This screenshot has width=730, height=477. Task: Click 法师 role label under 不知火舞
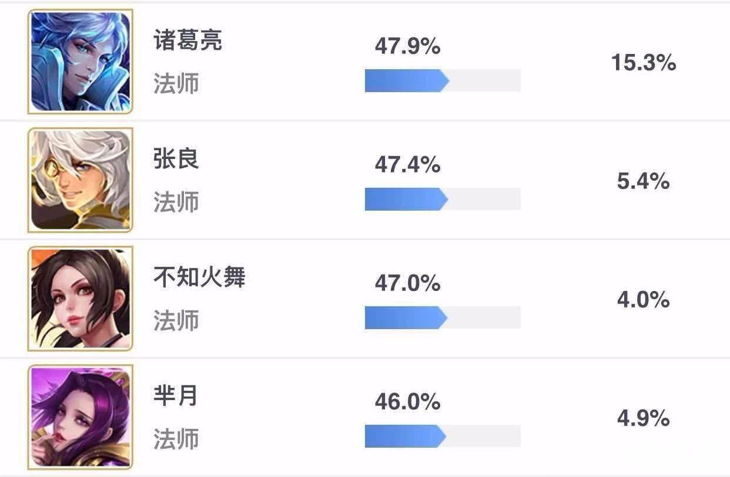click(x=176, y=320)
